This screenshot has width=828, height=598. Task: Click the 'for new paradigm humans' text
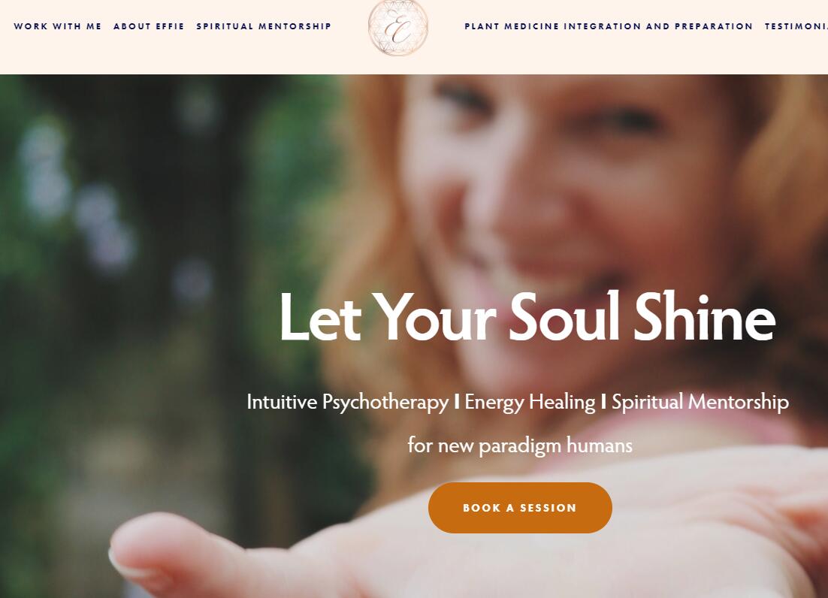pos(520,445)
